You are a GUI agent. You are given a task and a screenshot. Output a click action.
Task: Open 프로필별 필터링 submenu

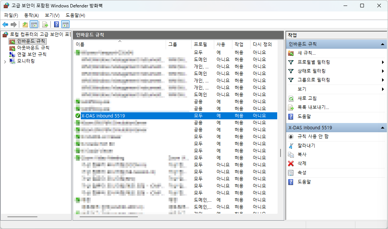coord(314,62)
